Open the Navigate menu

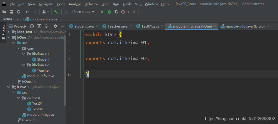[46, 4]
